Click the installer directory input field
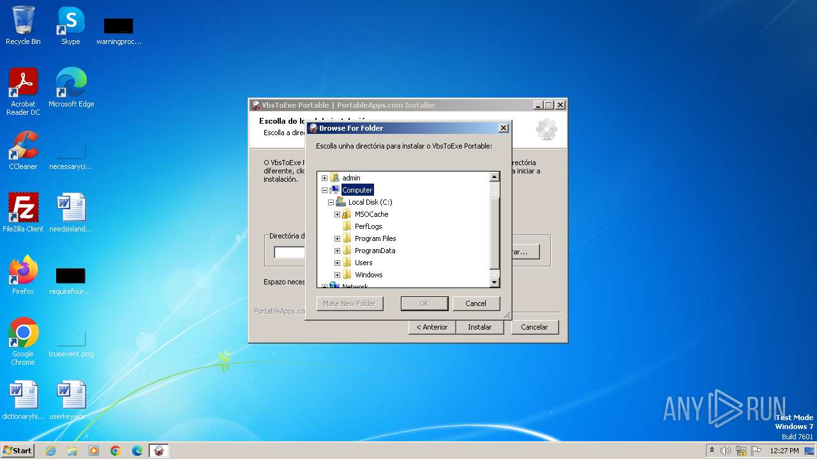817x459 pixels. (290, 252)
